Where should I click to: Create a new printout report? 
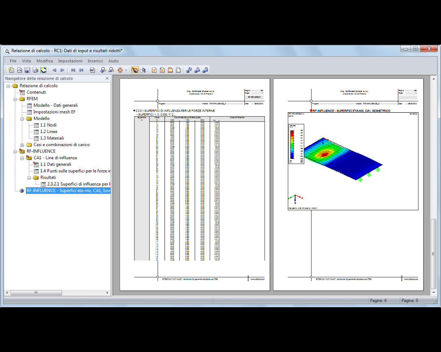(11, 70)
